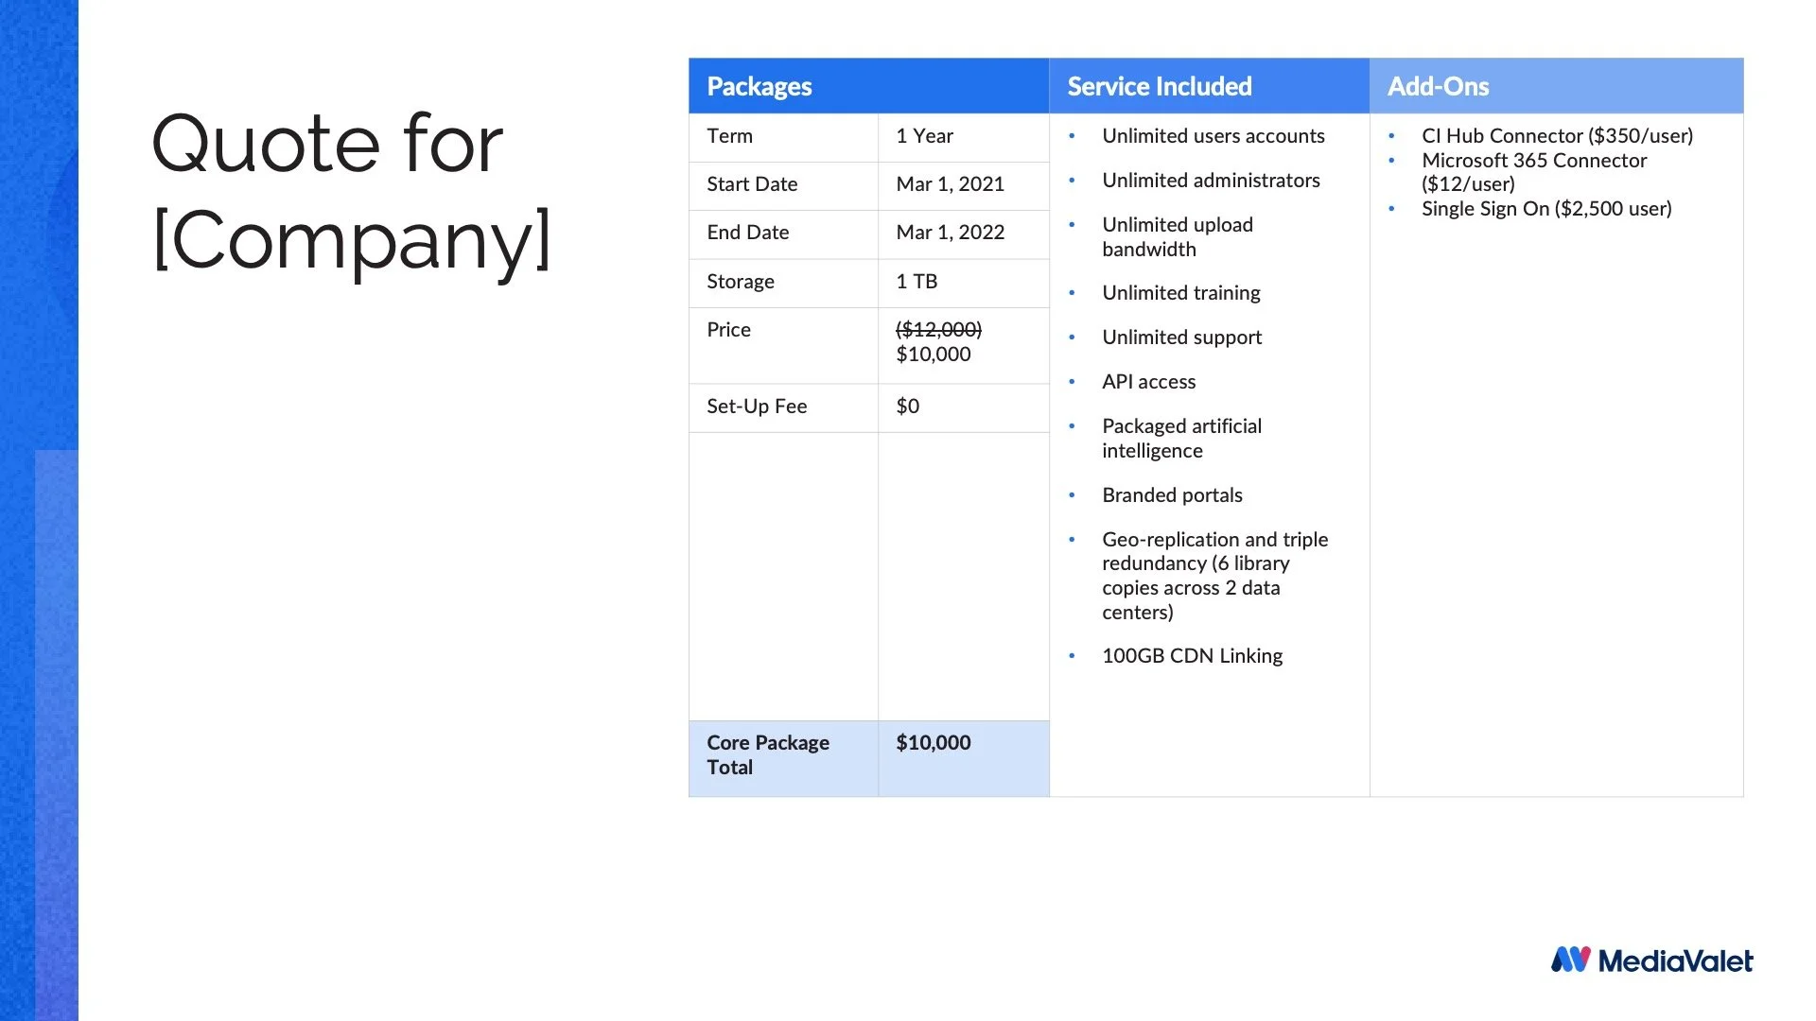Click the Mar 1, 2021 start date
The image size is (1816, 1021).
[x=950, y=184]
